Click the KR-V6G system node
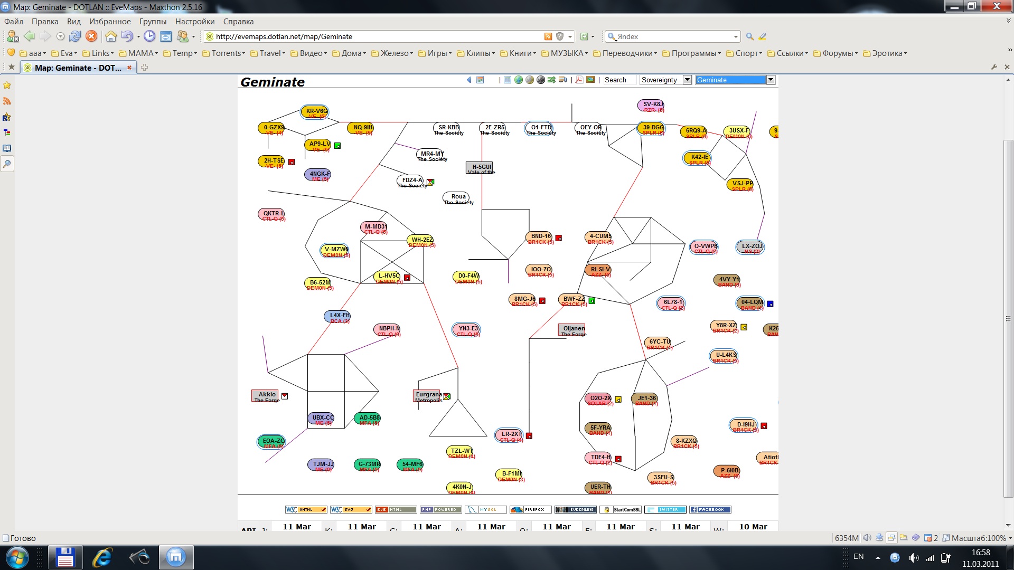Viewport: 1014px width, 570px height. (316, 111)
